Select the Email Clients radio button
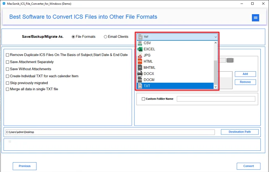This screenshot has height=172, width=269. click(x=105, y=37)
